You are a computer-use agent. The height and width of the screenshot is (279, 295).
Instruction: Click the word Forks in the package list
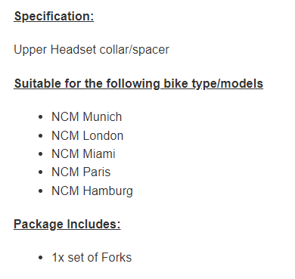(116, 257)
